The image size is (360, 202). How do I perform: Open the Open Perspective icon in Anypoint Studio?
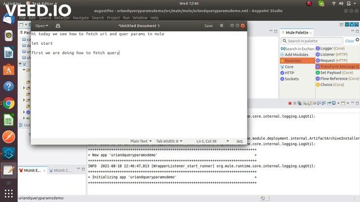pos(341,25)
